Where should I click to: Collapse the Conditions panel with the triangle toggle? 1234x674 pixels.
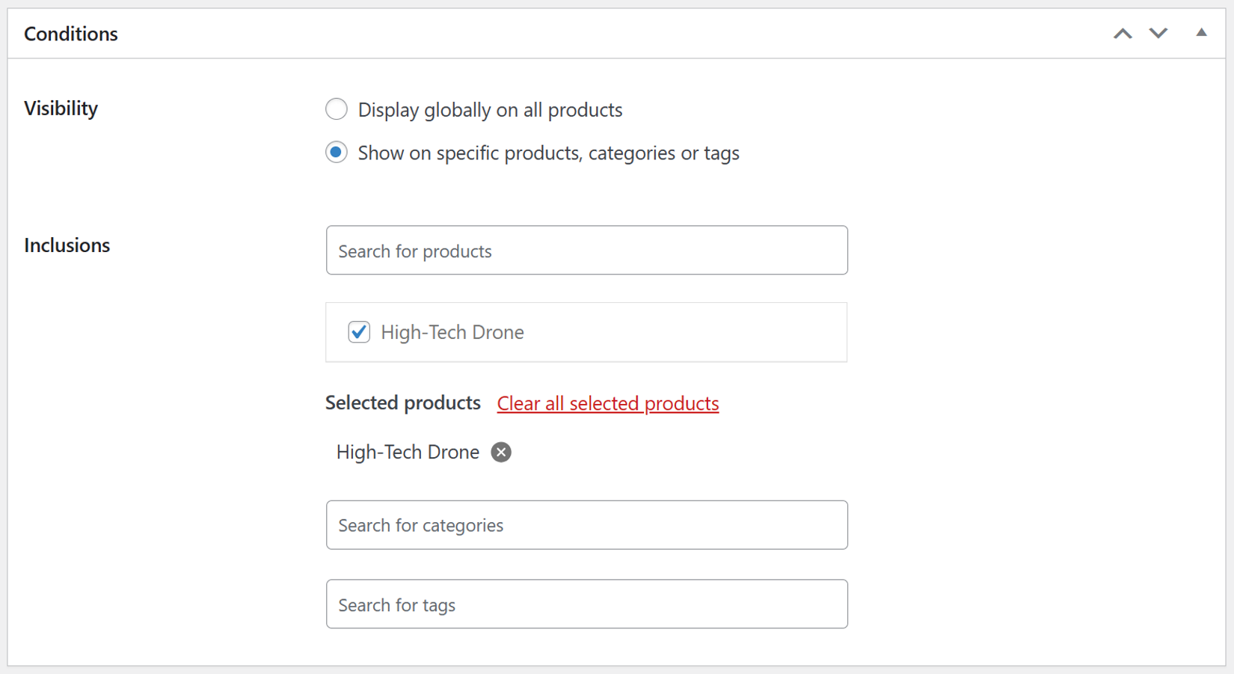(x=1201, y=33)
